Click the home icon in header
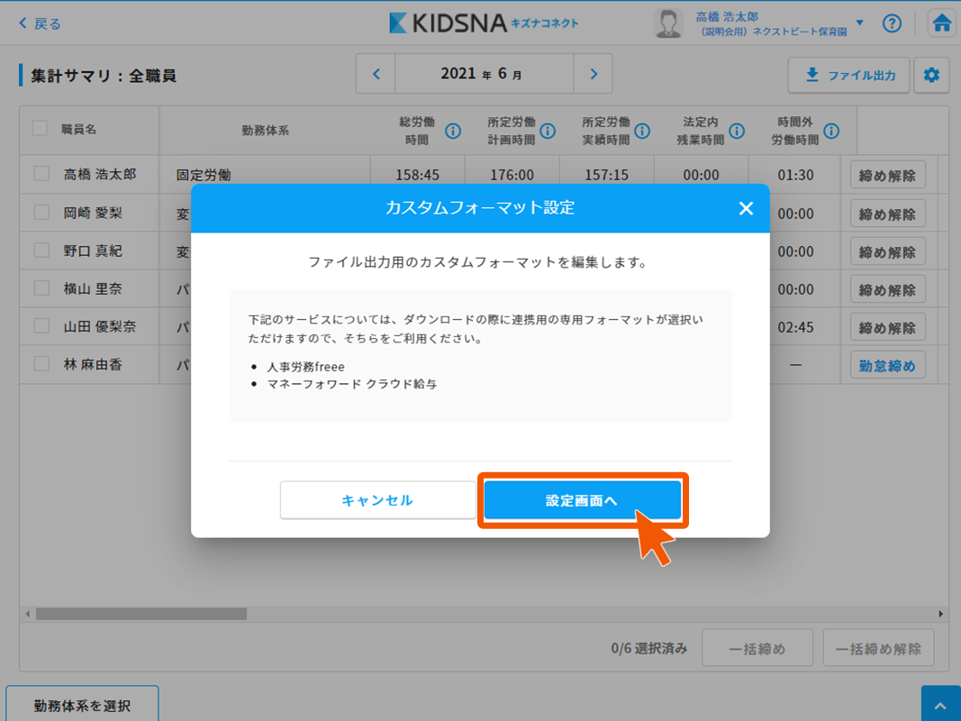Image resolution: width=961 pixels, height=721 pixels. pyautogui.click(x=942, y=23)
